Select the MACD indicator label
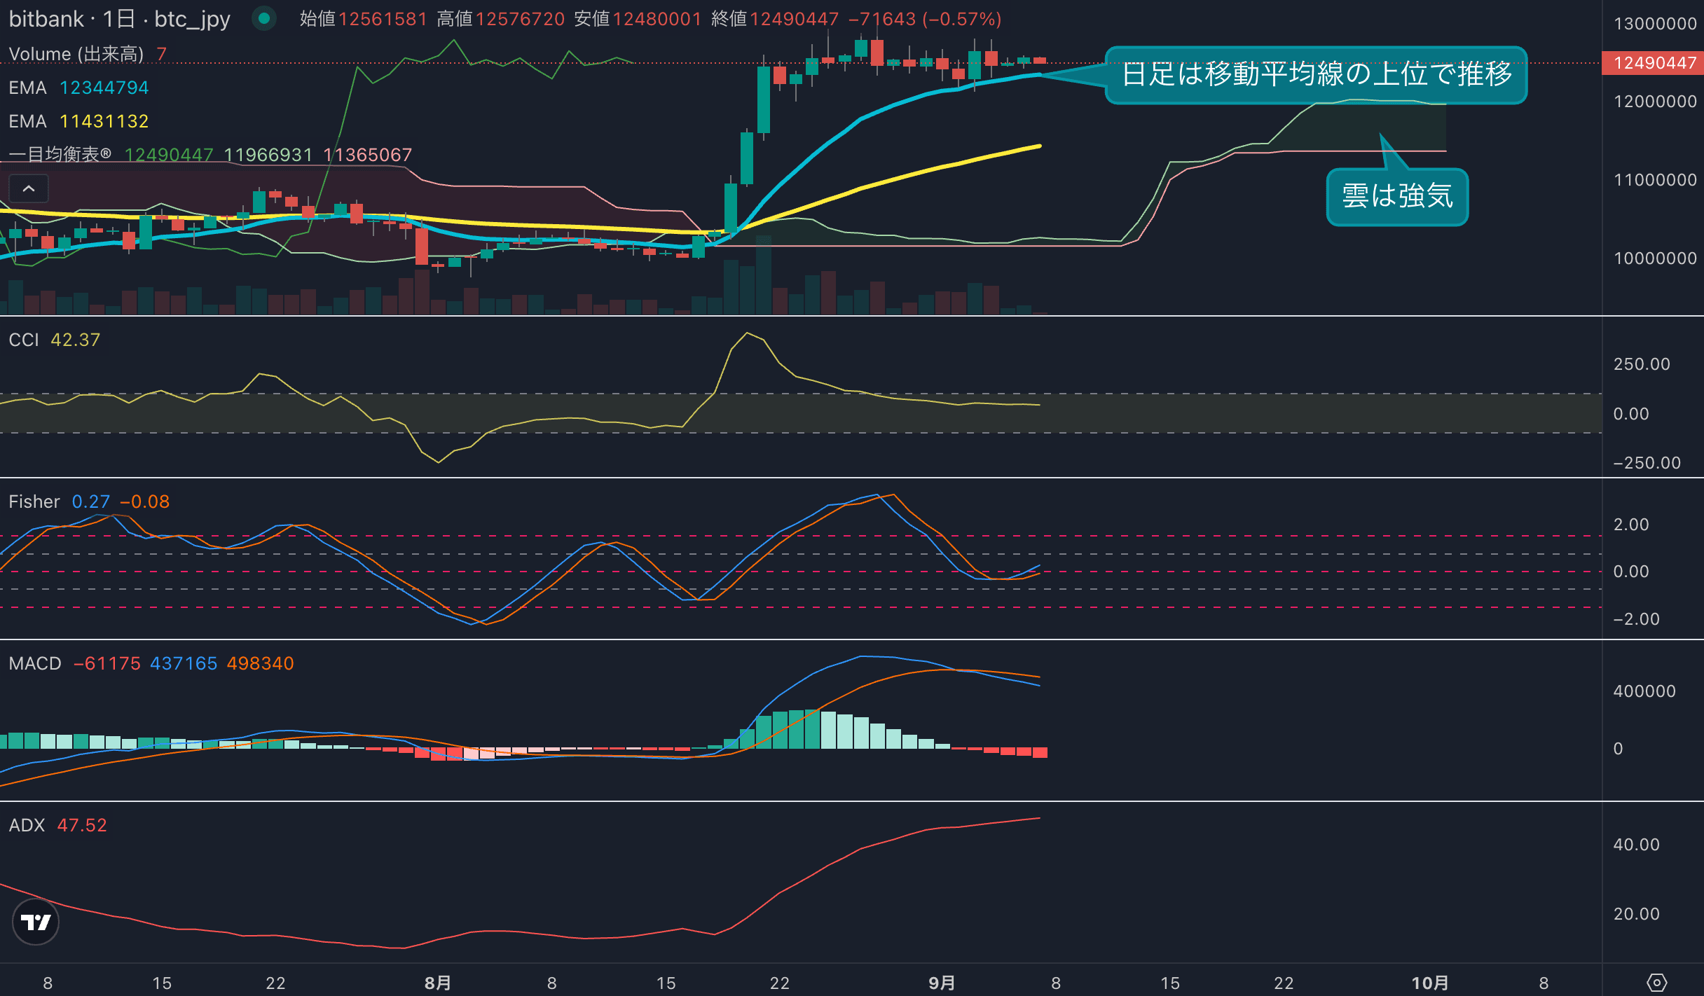Viewport: 1704px width, 996px height. (x=35, y=663)
